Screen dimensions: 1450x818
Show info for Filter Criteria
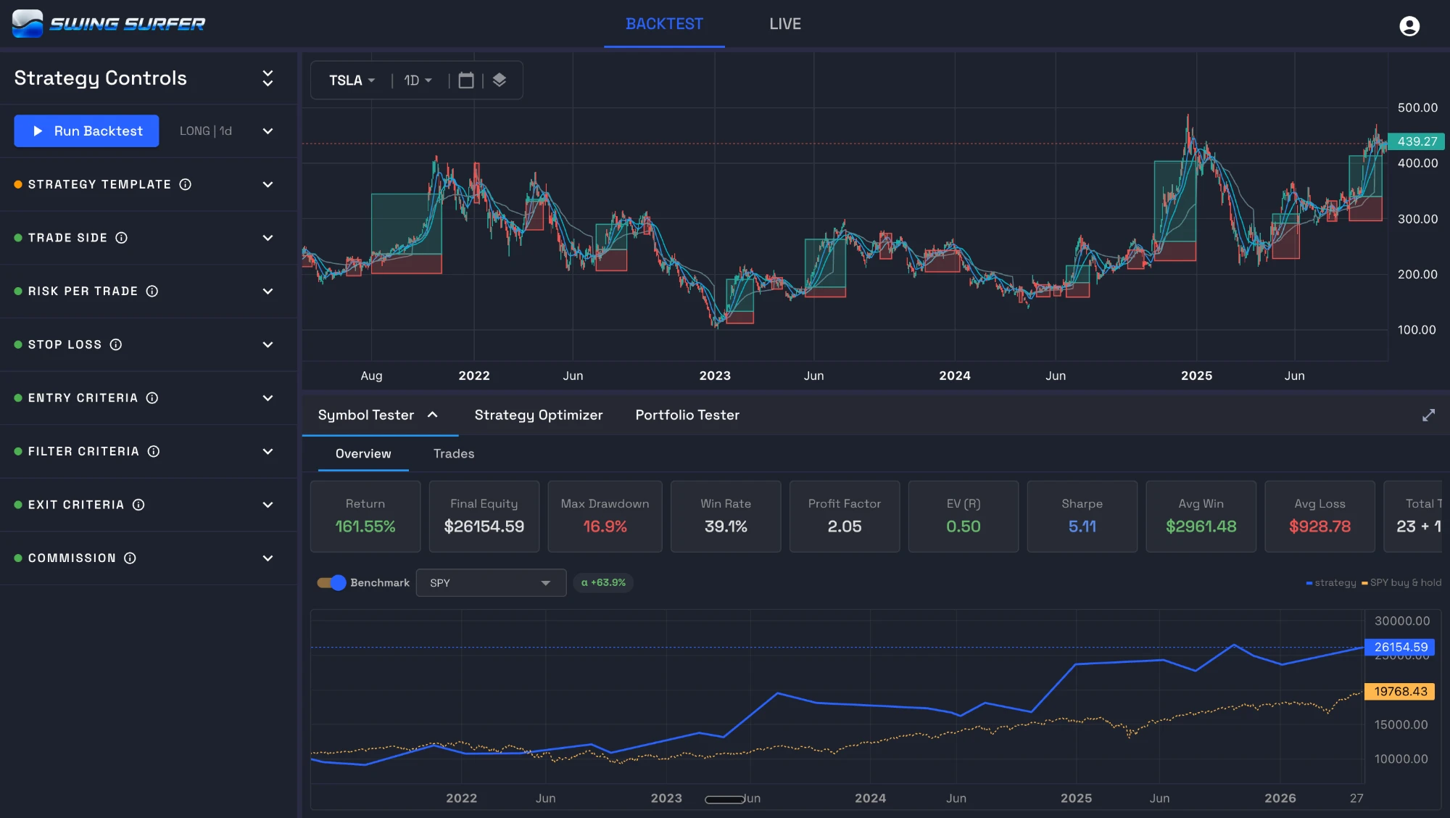pos(154,451)
